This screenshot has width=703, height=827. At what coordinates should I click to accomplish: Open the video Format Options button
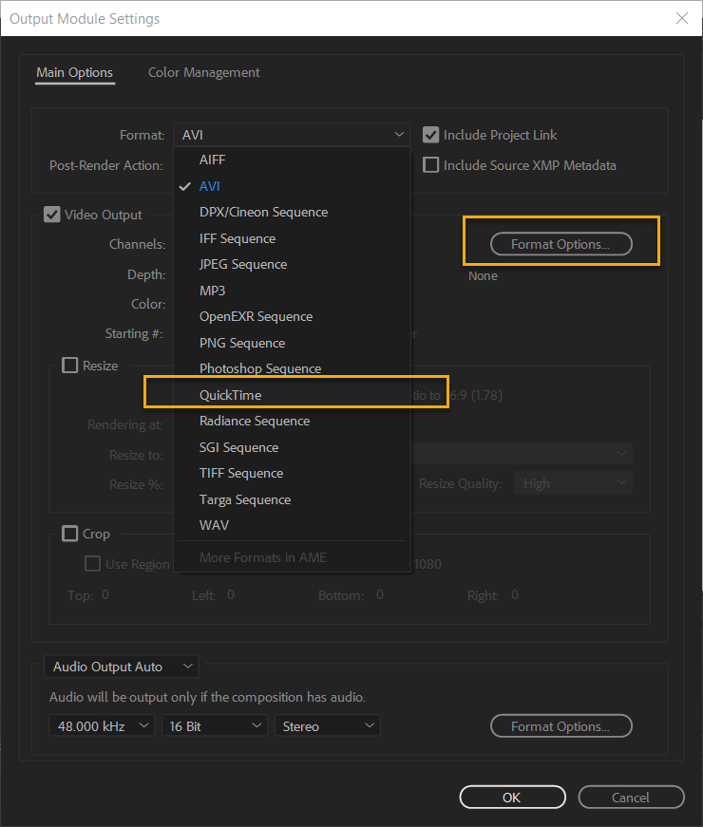pyautogui.click(x=560, y=244)
